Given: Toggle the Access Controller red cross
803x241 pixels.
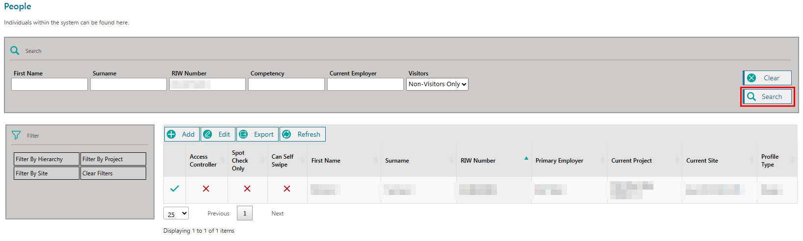Looking at the screenshot, I should 206,189.
